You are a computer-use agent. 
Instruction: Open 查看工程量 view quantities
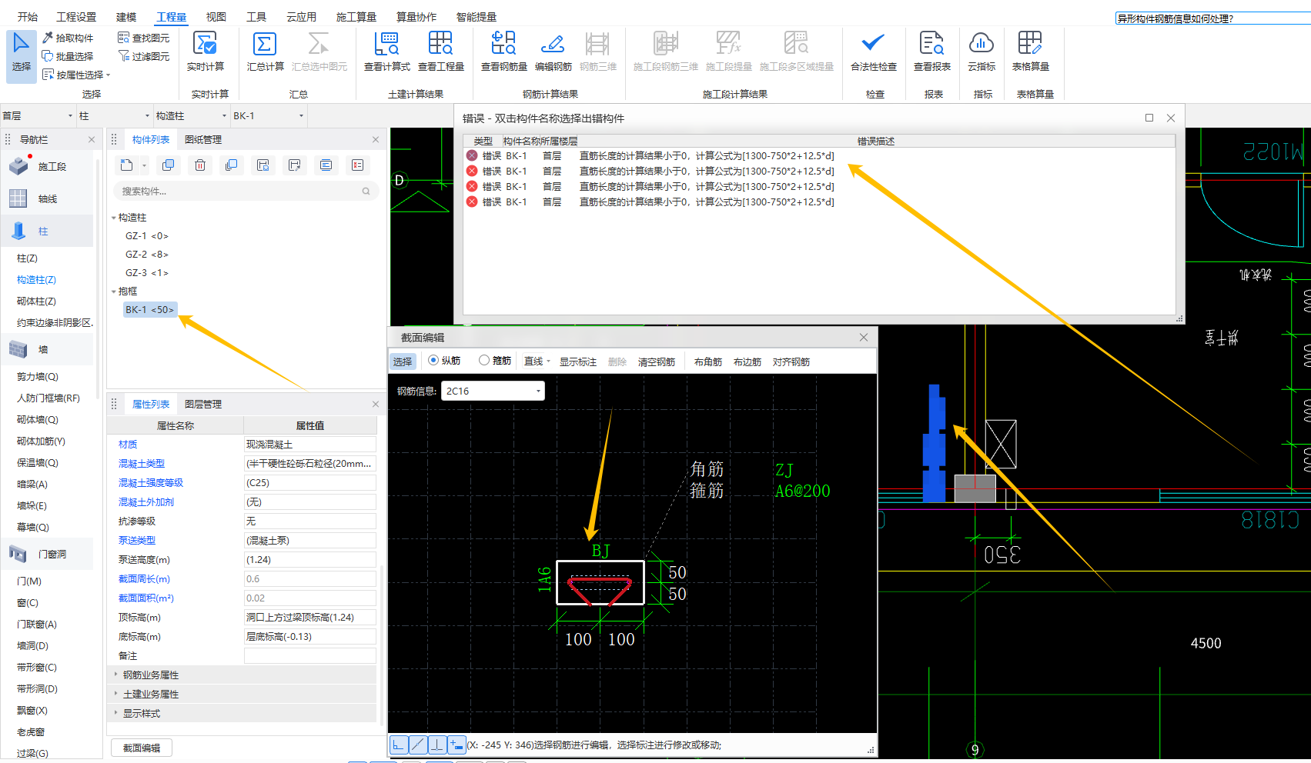pos(441,52)
